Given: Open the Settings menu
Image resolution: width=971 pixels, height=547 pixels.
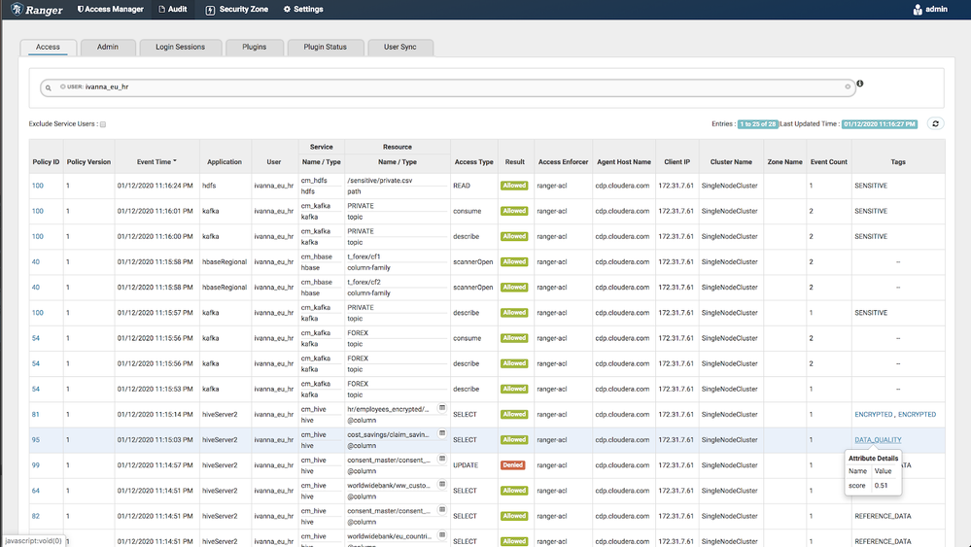Looking at the screenshot, I should (x=303, y=10).
